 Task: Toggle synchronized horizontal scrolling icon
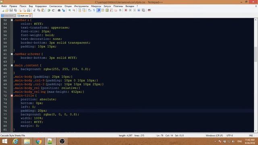coord(84,10)
